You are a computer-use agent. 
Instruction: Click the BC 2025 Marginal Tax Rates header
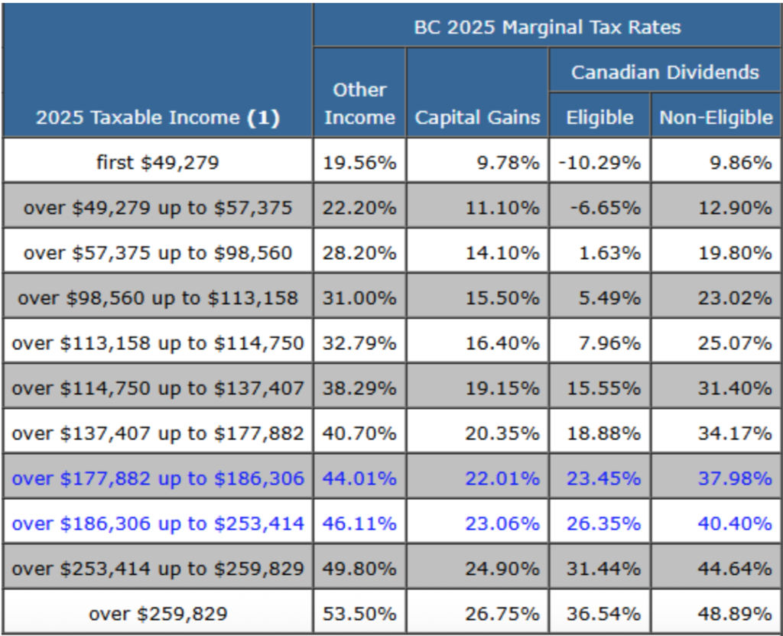(547, 28)
